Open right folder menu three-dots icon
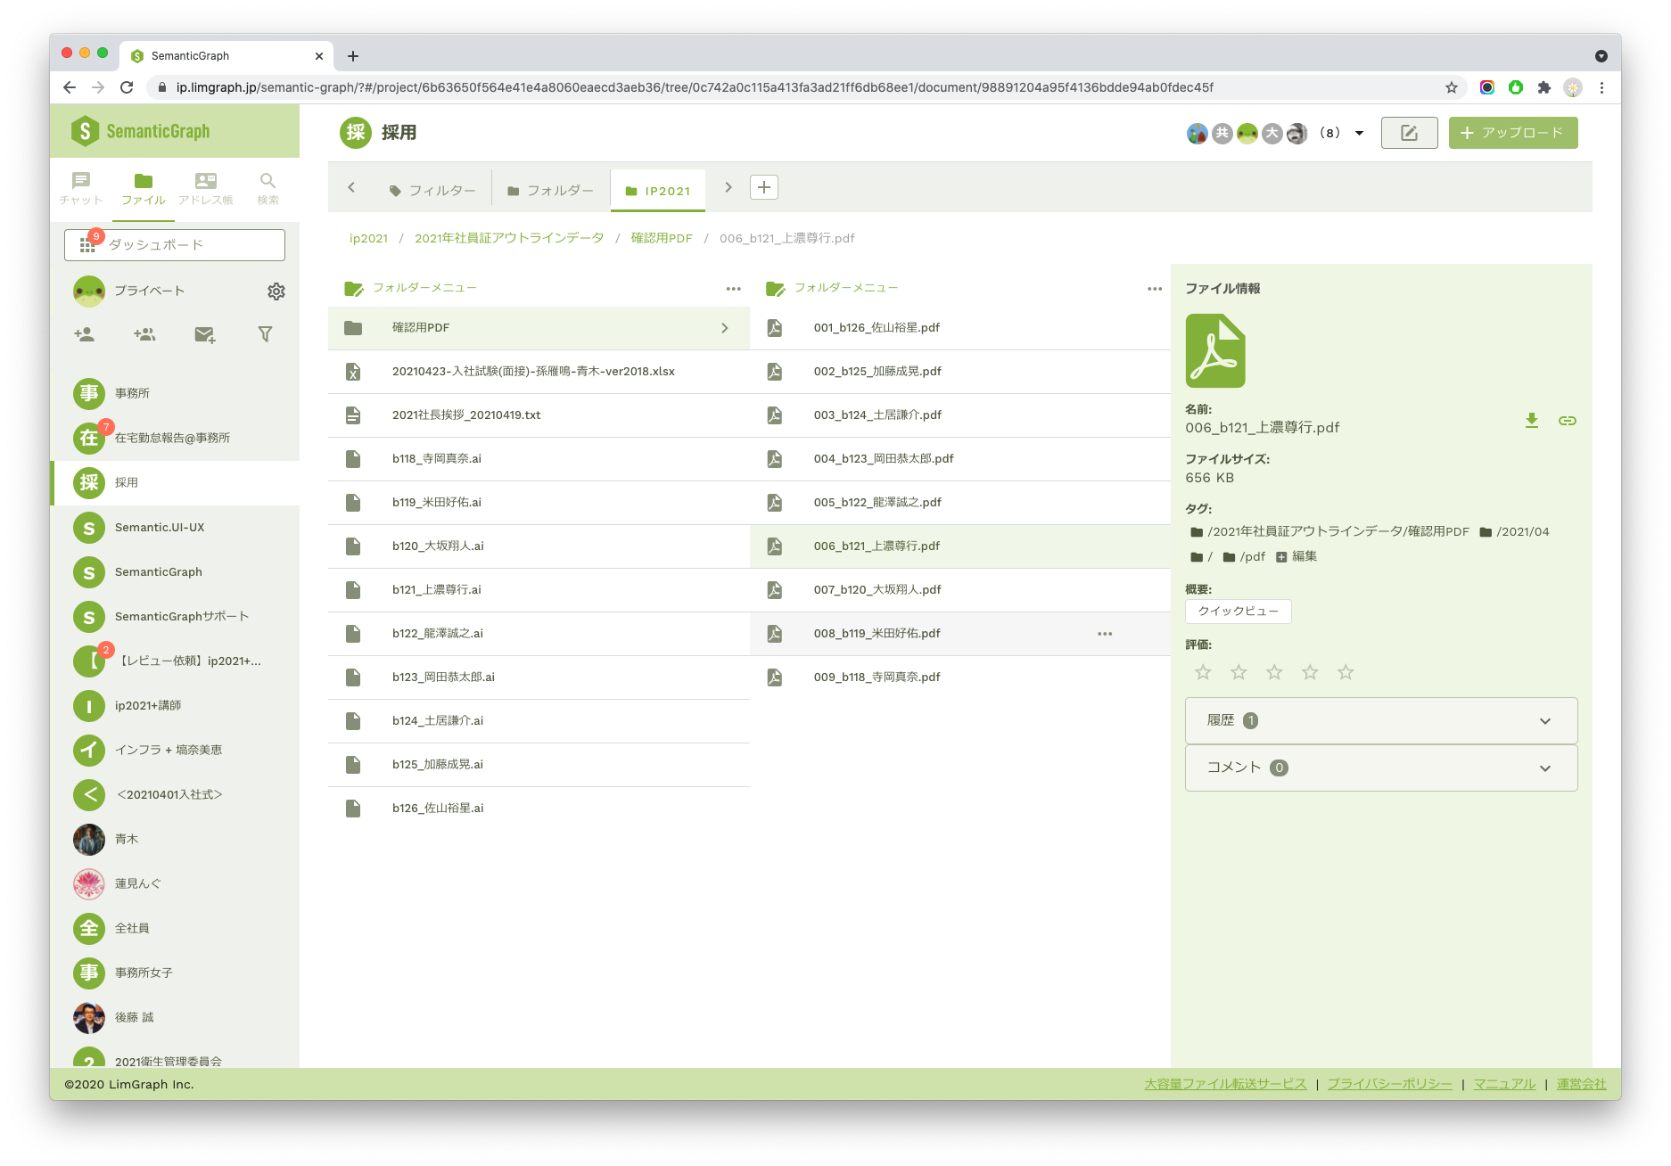The width and height of the screenshot is (1671, 1166). click(1155, 289)
